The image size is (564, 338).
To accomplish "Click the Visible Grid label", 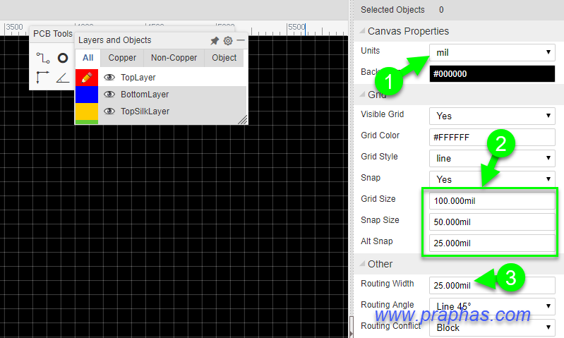I will click(x=383, y=114).
